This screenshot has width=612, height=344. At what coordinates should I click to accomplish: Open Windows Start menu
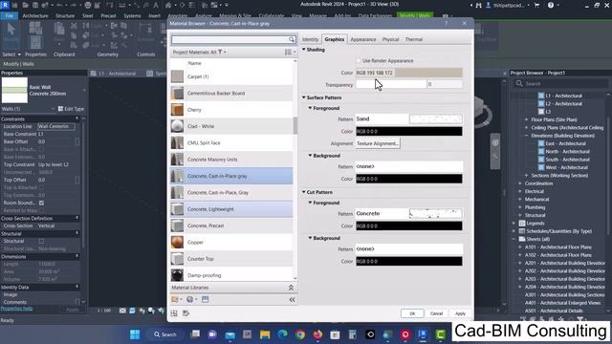pyautogui.click(x=135, y=334)
